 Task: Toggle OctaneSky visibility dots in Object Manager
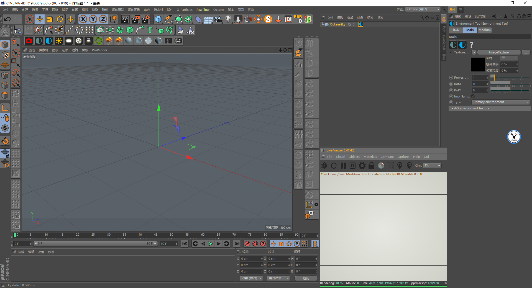[354, 24]
